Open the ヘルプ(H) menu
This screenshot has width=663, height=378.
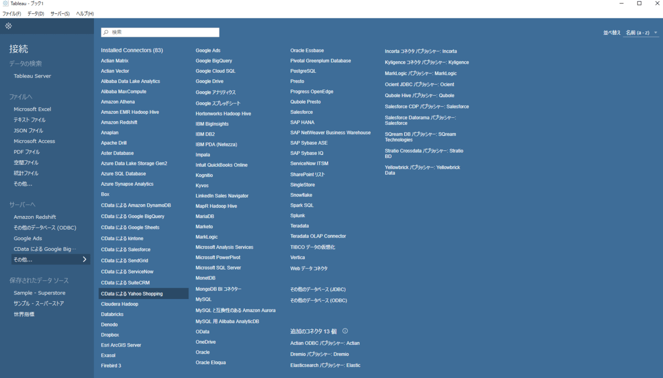coord(85,13)
